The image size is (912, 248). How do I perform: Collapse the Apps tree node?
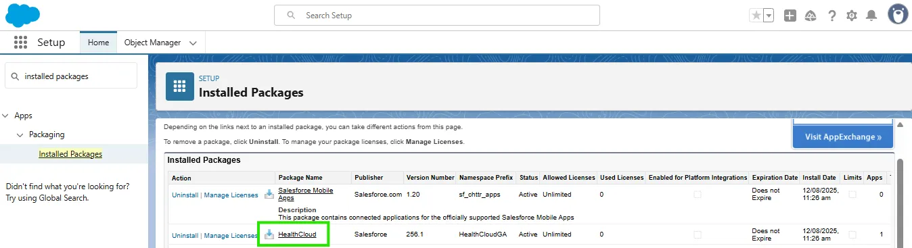click(x=6, y=116)
